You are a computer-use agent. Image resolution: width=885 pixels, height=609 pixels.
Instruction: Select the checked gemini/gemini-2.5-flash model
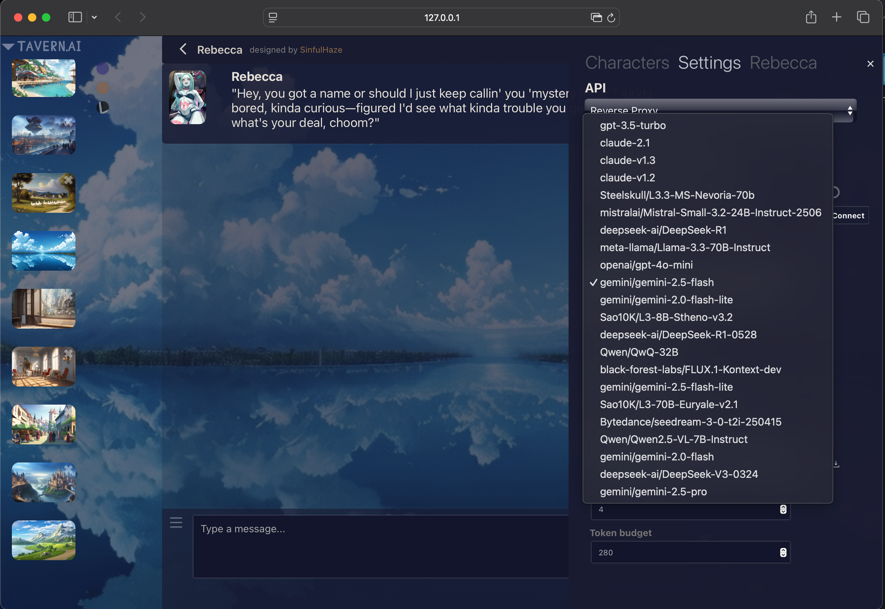pos(657,282)
